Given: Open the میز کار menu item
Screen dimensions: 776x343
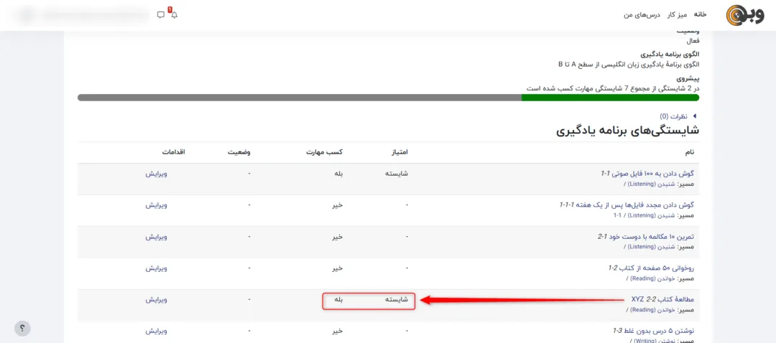Looking at the screenshot, I should [677, 14].
